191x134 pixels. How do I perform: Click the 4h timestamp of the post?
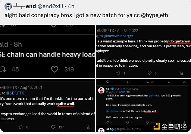71,6
